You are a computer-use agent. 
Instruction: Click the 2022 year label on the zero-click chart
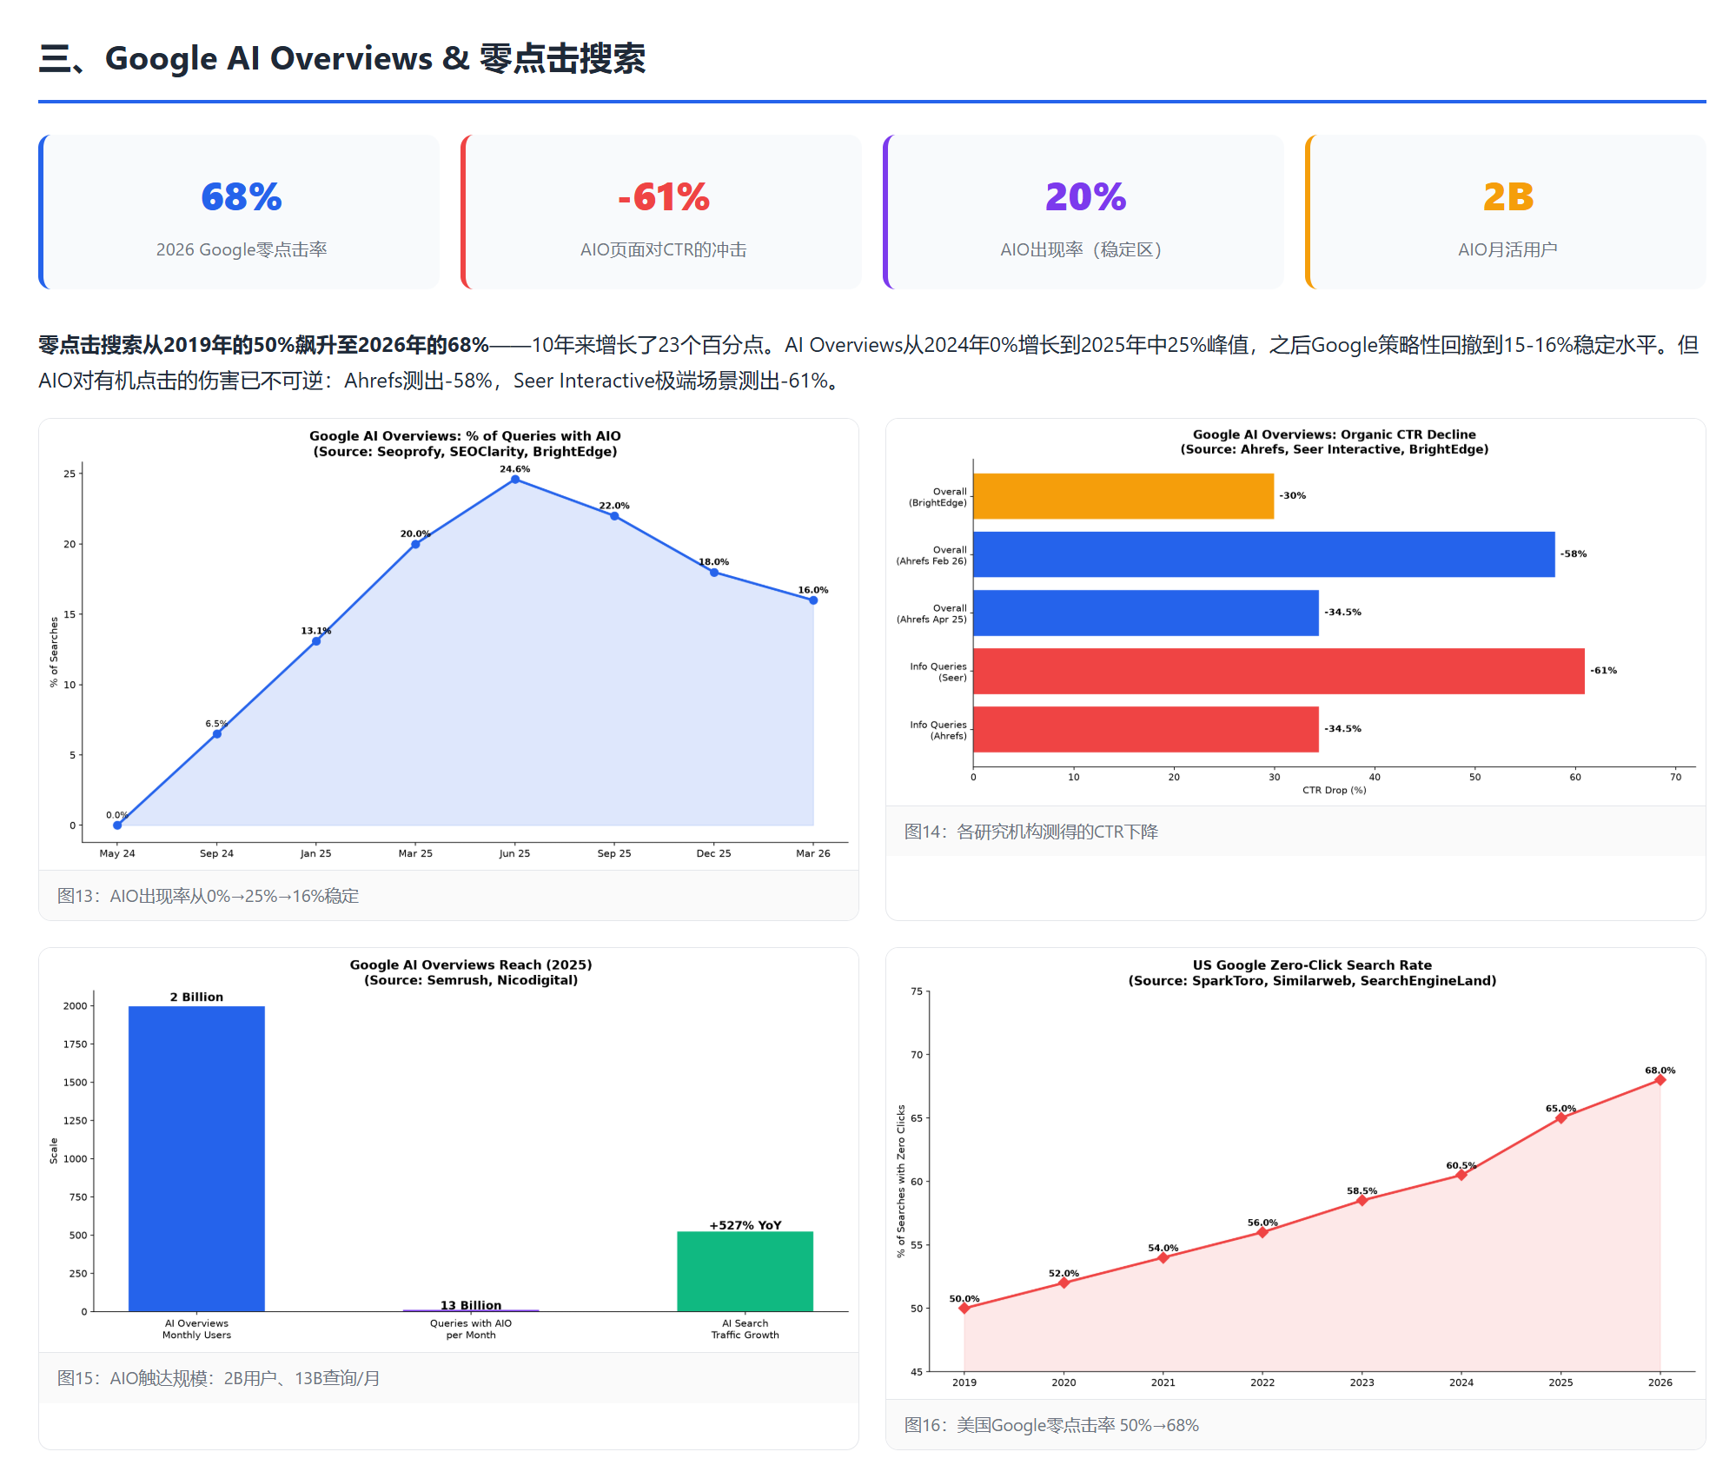tap(1262, 1382)
